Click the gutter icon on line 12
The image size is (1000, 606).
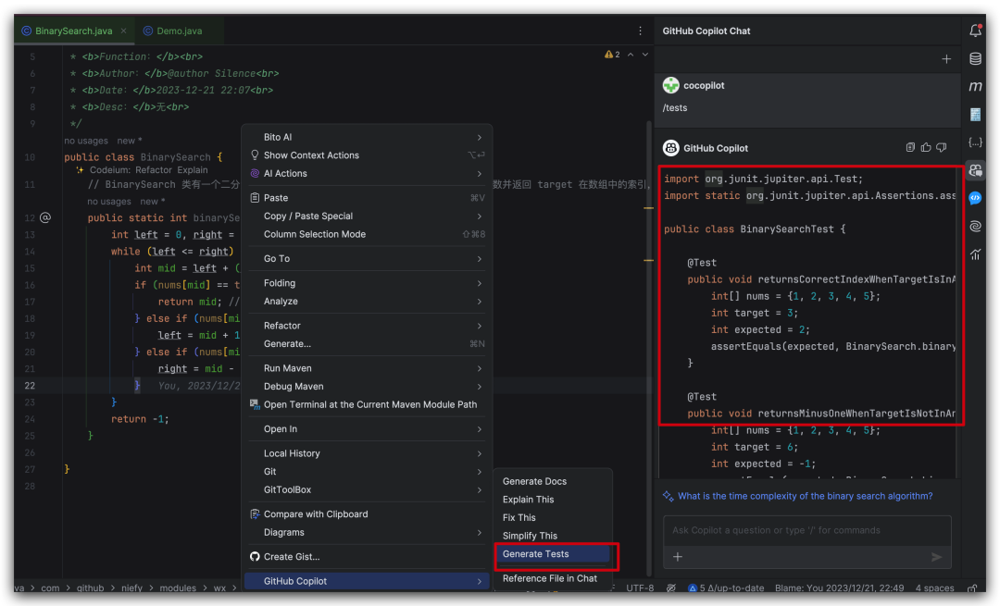click(45, 218)
